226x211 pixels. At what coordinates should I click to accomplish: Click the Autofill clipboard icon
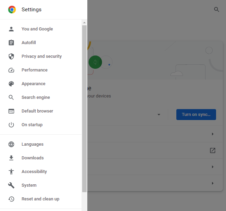[x=11, y=43]
